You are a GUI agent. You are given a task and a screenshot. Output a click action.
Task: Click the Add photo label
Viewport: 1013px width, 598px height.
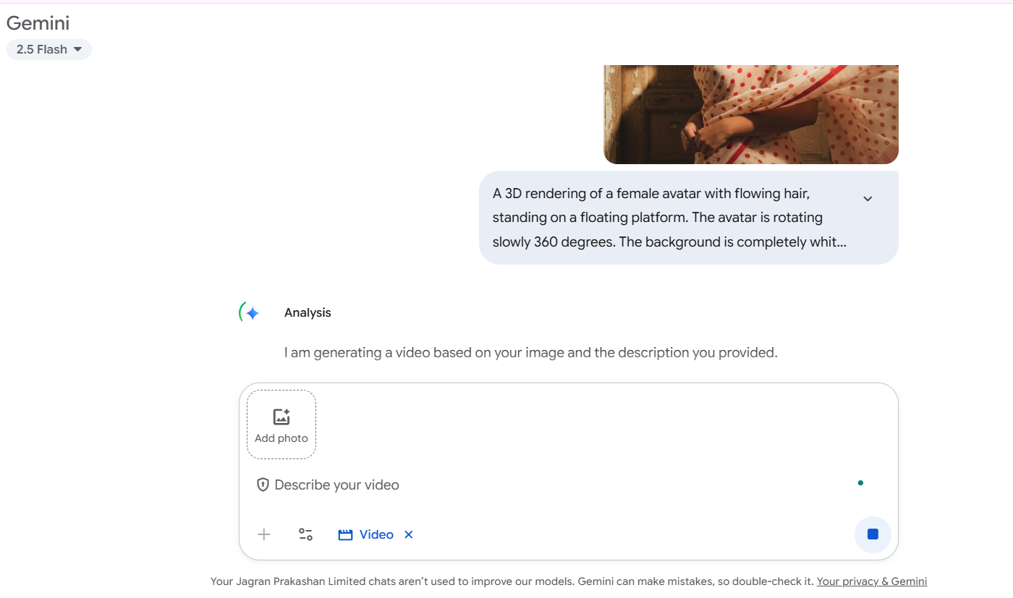click(281, 438)
